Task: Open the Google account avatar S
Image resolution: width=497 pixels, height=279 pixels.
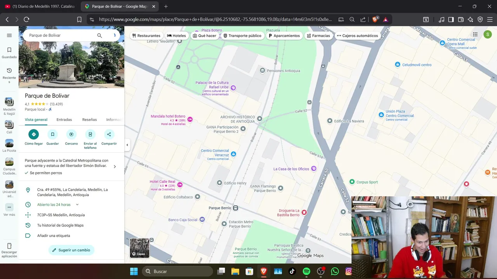Action: 488,34
